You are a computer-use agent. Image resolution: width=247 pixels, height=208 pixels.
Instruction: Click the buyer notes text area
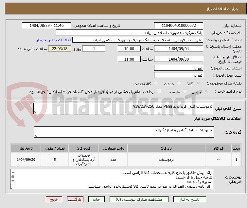(x=112, y=179)
